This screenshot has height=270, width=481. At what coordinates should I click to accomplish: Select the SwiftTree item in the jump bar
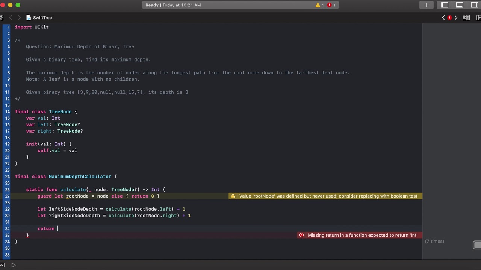point(42,18)
